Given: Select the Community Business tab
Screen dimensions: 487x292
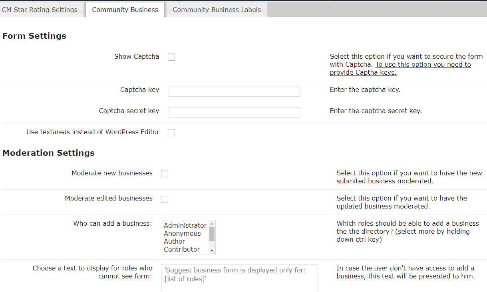Looking at the screenshot, I should click(125, 10).
